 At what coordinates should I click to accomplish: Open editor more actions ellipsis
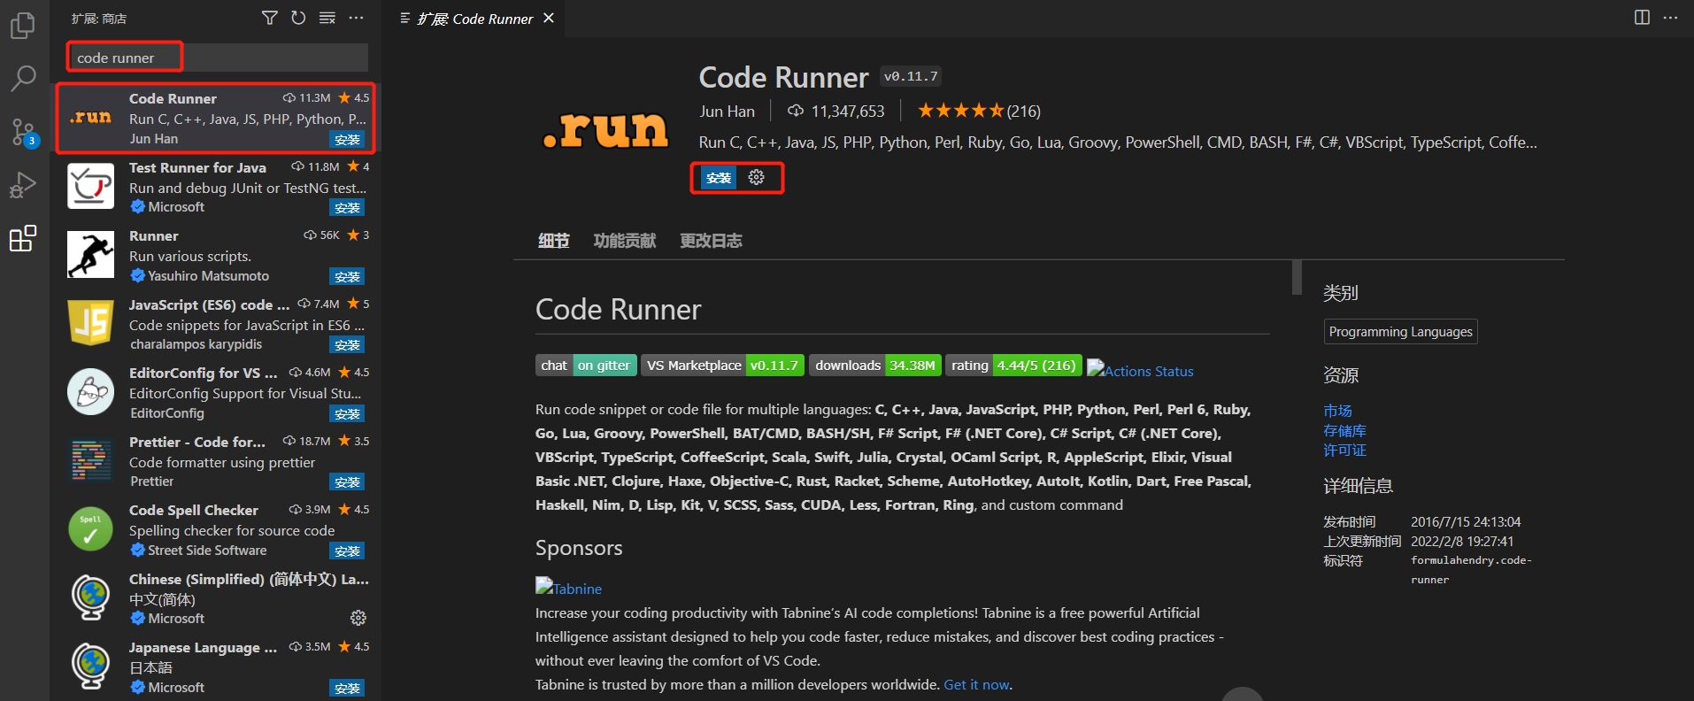(1670, 18)
